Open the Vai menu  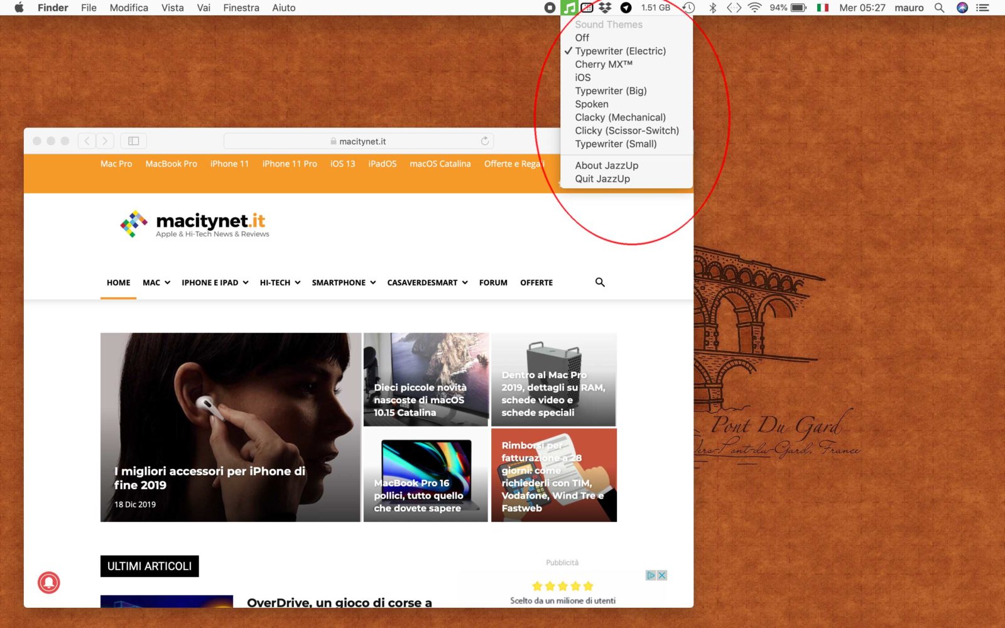coord(204,8)
